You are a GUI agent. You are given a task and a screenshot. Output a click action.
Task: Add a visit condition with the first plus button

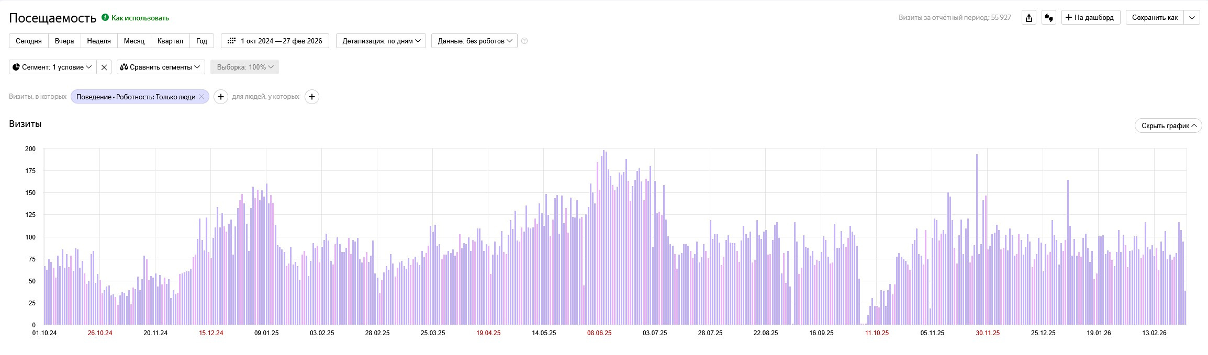221,97
